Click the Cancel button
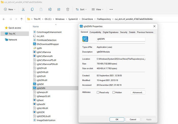 click(133, 119)
